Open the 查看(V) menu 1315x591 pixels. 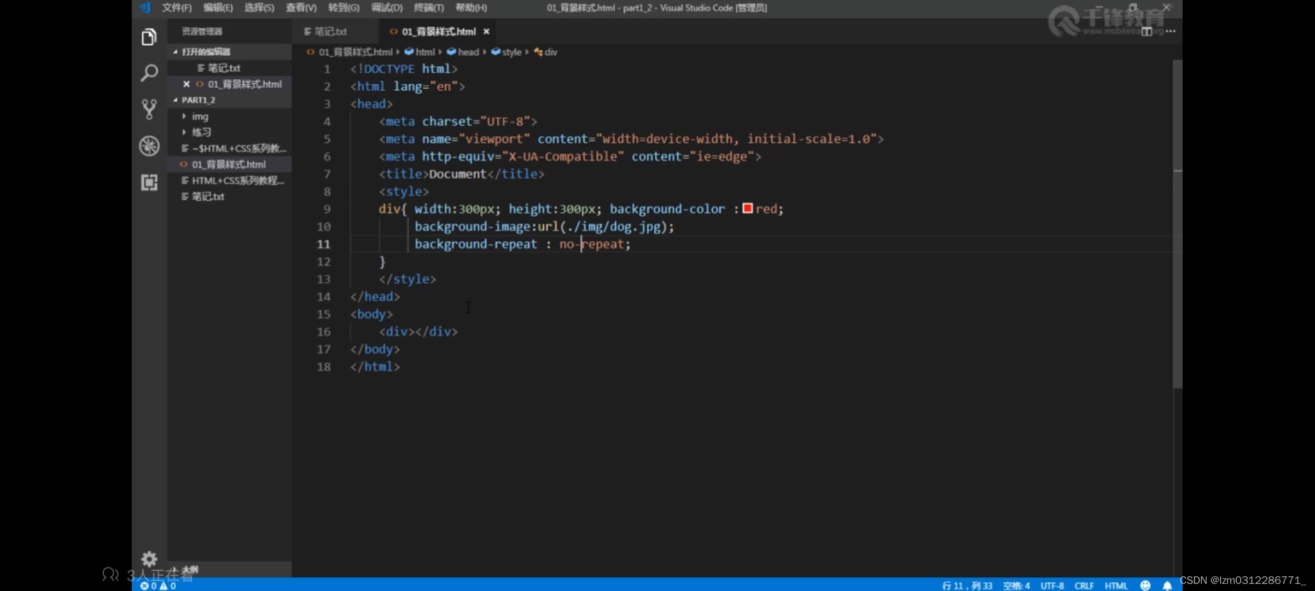tap(301, 8)
